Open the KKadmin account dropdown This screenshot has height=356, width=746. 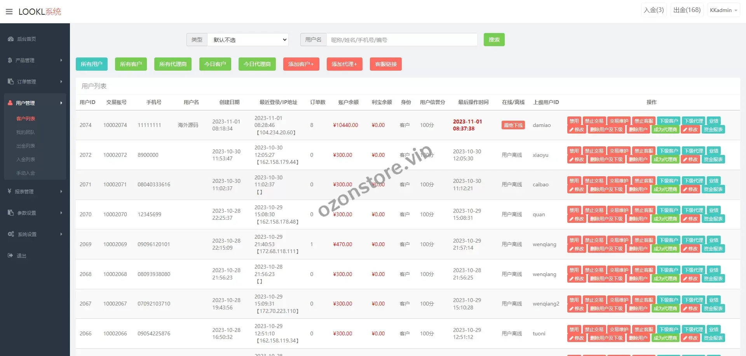(x=723, y=10)
